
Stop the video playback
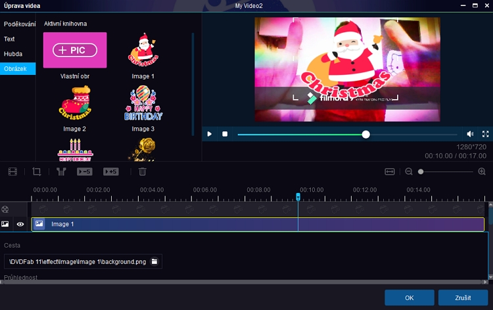point(225,134)
